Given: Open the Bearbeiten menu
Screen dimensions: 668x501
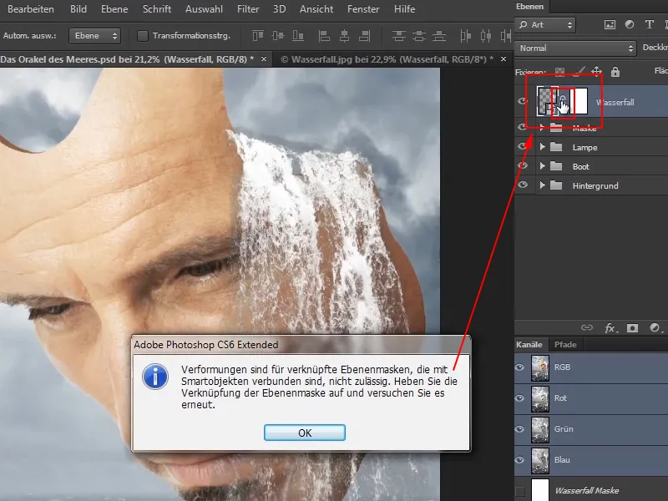Looking at the screenshot, I should [31, 9].
